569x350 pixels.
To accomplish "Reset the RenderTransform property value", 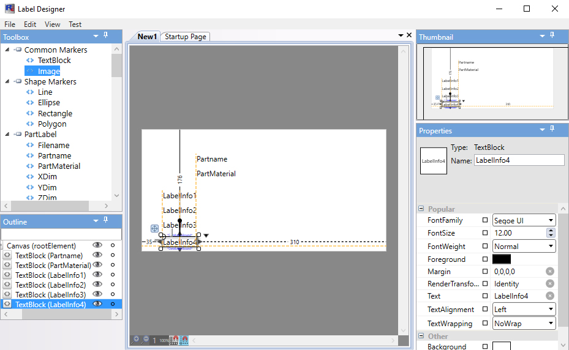I will click(x=550, y=284).
